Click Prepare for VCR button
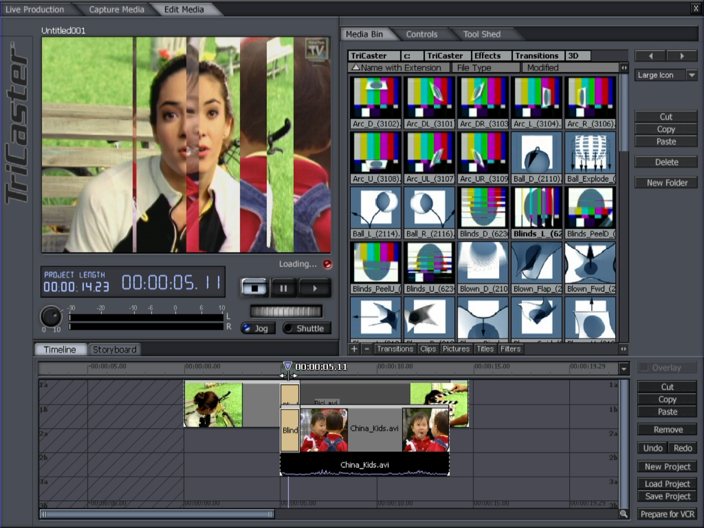Screen dimensions: 704x528 (x=667, y=514)
